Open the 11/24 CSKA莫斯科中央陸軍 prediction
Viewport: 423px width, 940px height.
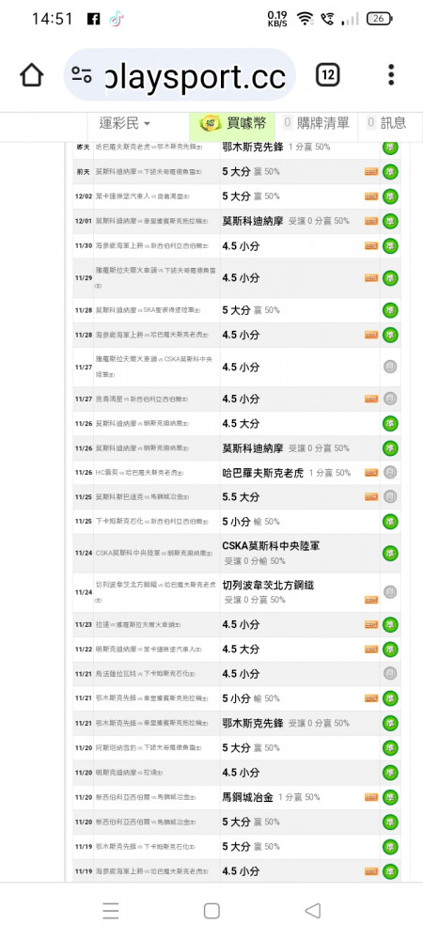(x=272, y=545)
